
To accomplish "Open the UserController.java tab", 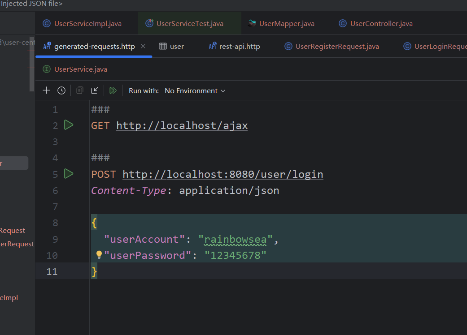I will (381, 23).
